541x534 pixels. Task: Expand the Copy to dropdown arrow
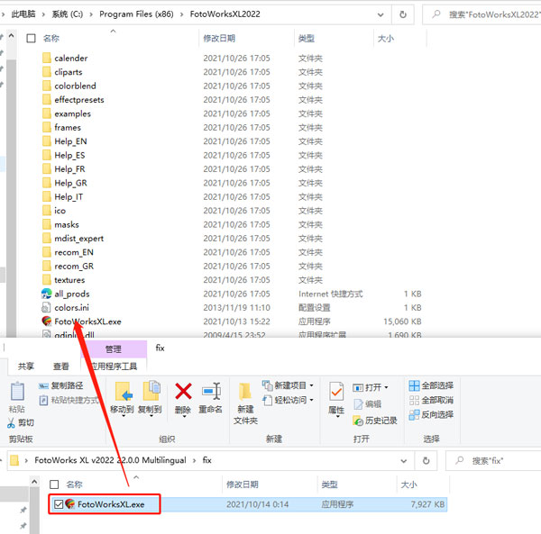(x=151, y=416)
